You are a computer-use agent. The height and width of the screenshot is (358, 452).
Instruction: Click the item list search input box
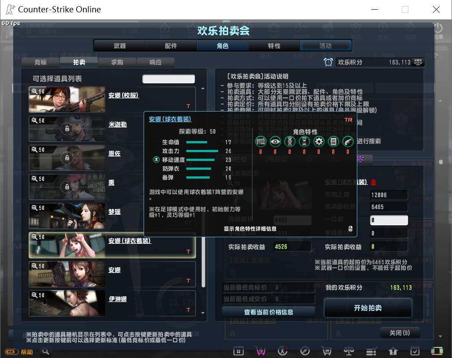168,79
